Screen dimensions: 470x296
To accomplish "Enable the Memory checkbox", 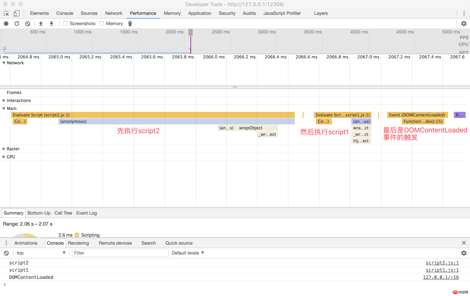I will click(x=102, y=23).
